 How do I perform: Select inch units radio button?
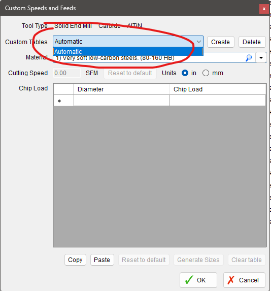pyautogui.click(x=185, y=73)
